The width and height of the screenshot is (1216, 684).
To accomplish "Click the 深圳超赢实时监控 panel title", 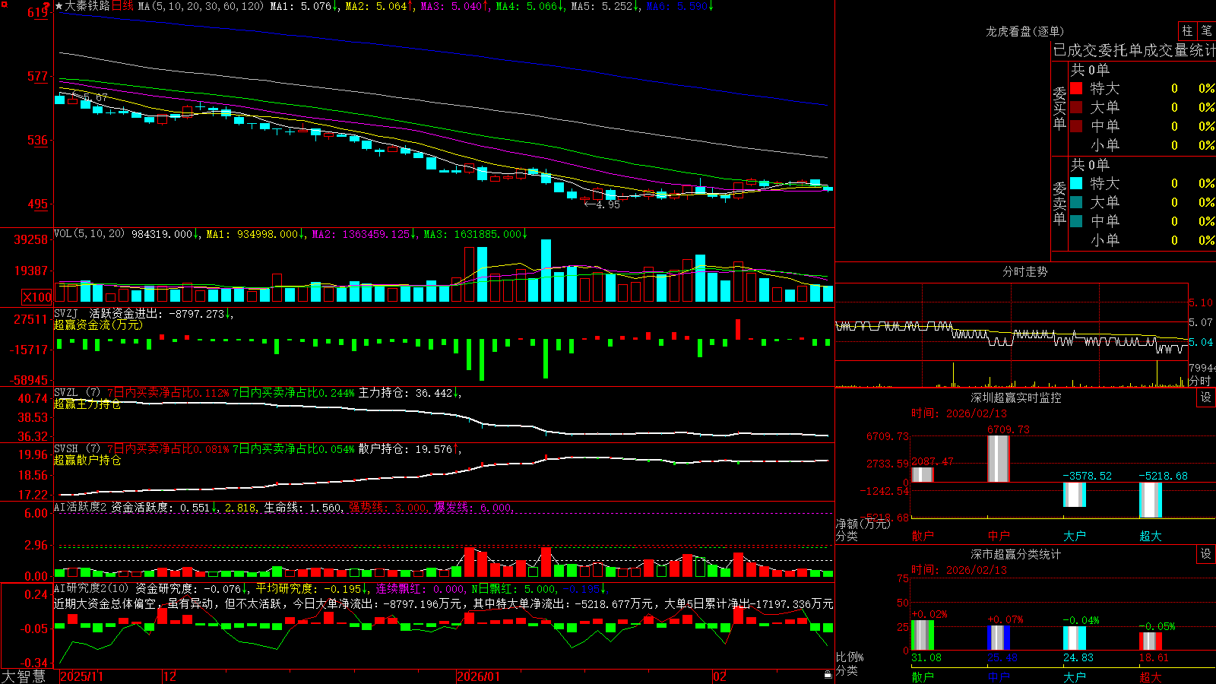I will pos(1015,397).
